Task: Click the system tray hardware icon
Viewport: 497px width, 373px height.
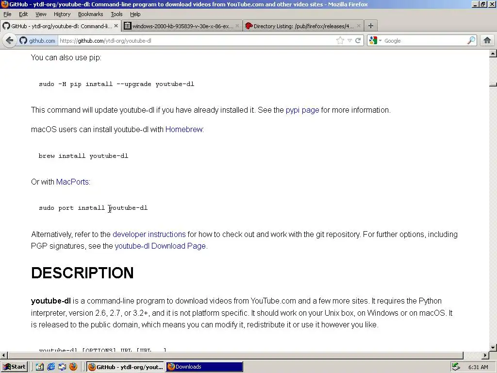Action: click(456, 367)
